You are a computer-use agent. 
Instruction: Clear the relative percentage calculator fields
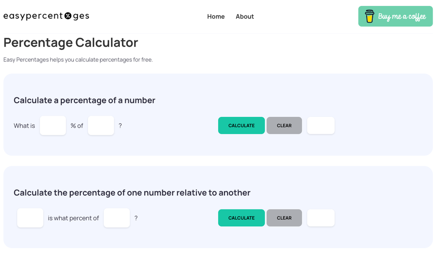pyautogui.click(x=284, y=218)
